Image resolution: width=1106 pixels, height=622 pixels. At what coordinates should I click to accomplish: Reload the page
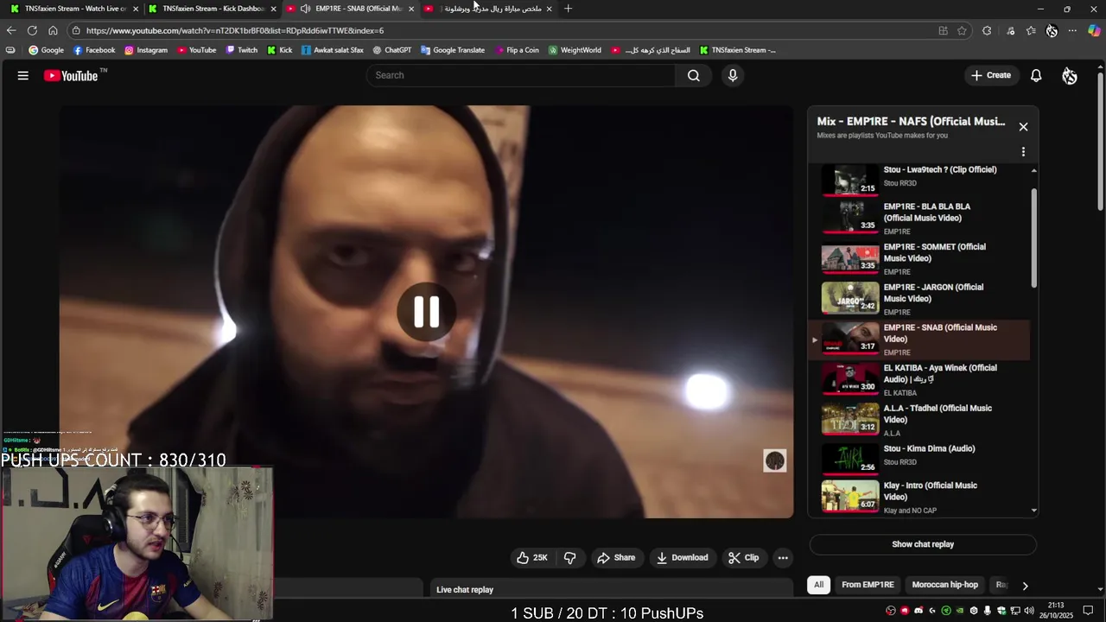tap(32, 30)
